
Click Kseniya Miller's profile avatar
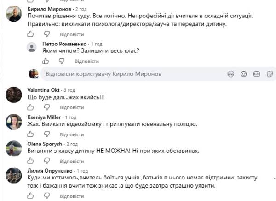14,122
